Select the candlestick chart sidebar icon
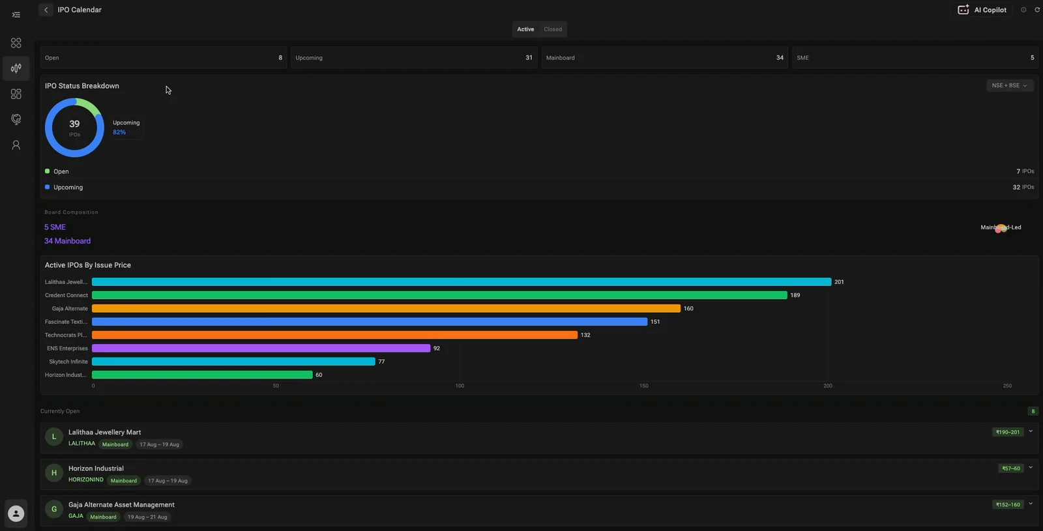The width and height of the screenshot is (1043, 531). pyautogui.click(x=16, y=68)
